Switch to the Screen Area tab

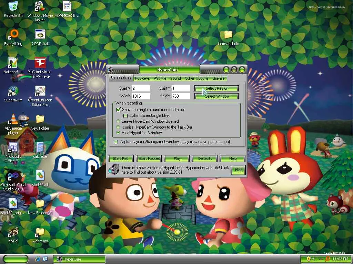tap(120, 78)
